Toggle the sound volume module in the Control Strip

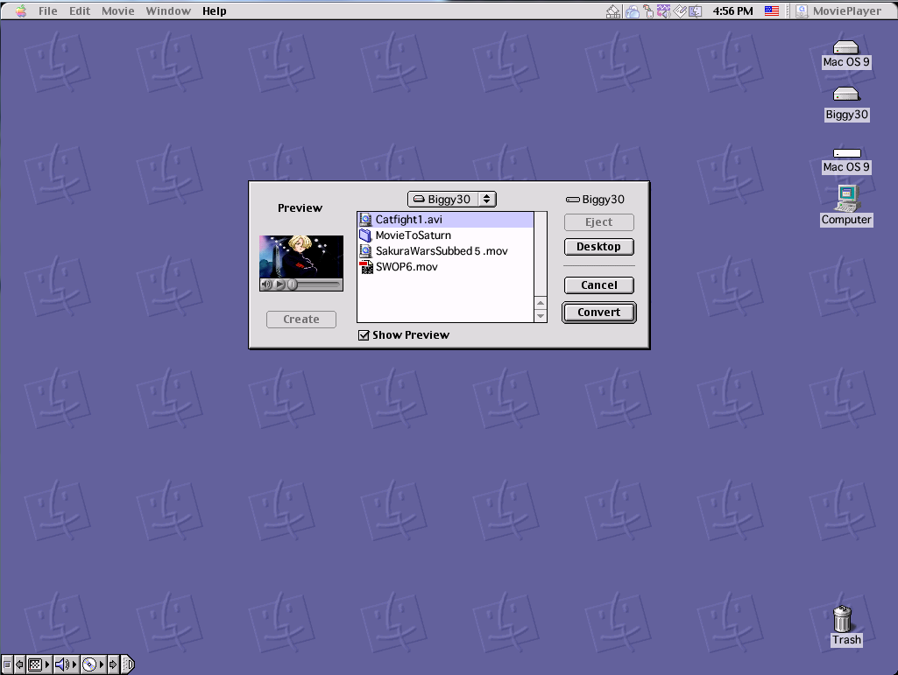coord(61,664)
